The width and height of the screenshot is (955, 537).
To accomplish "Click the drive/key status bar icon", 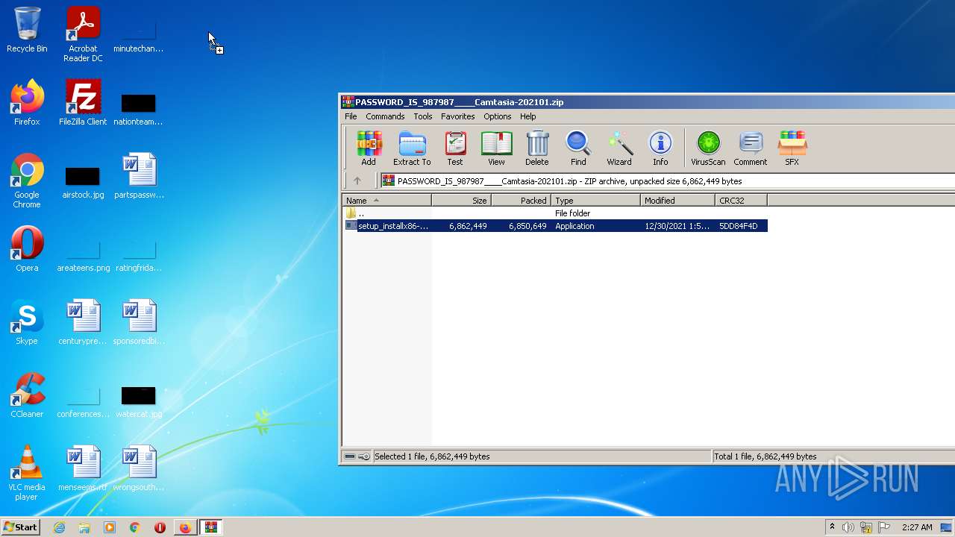I will pos(357,456).
